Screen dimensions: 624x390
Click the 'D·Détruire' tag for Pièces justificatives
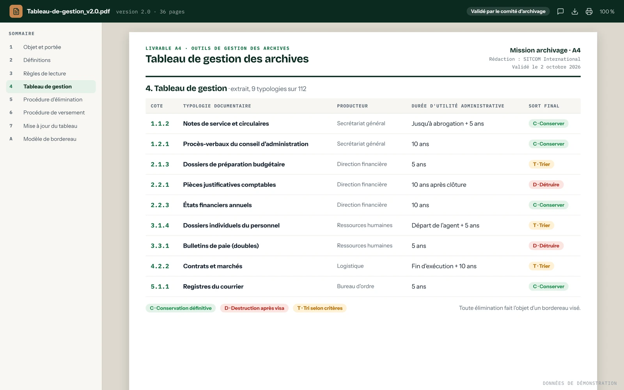pyautogui.click(x=546, y=185)
